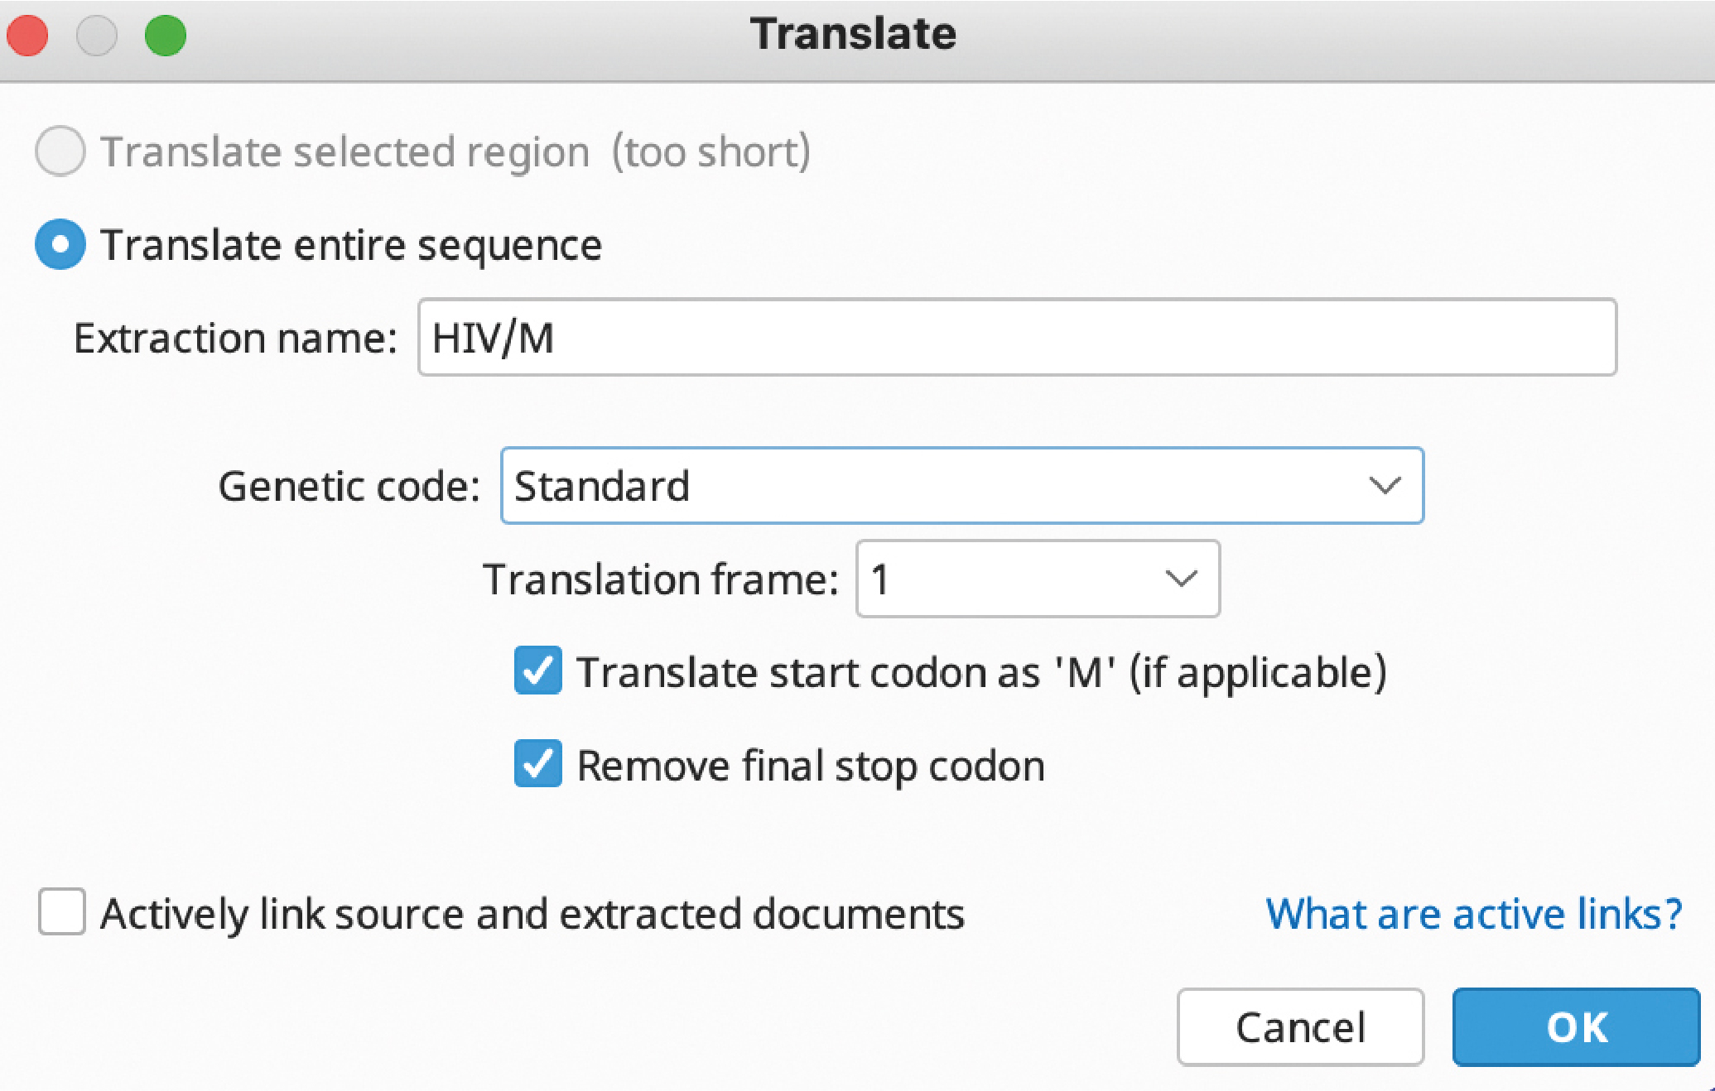Click the Translate title bar
The width and height of the screenshot is (1715, 1091).
[854, 35]
